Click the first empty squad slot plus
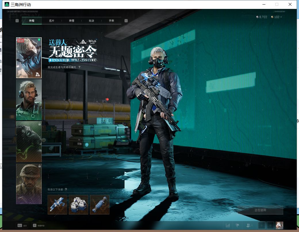 pyautogui.click(x=261, y=225)
